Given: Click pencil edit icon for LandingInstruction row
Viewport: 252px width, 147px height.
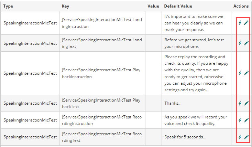Looking at the screenshot, I should click(x=246, y=23).
